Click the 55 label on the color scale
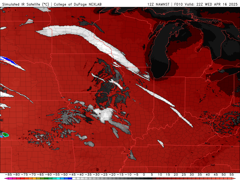240x180 pixels. coord(232,175)
